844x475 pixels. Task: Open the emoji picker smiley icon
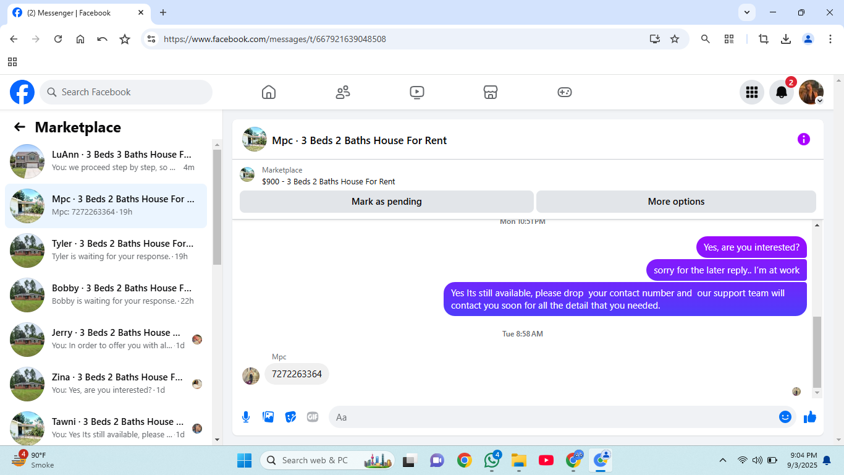tap(785, 417)
